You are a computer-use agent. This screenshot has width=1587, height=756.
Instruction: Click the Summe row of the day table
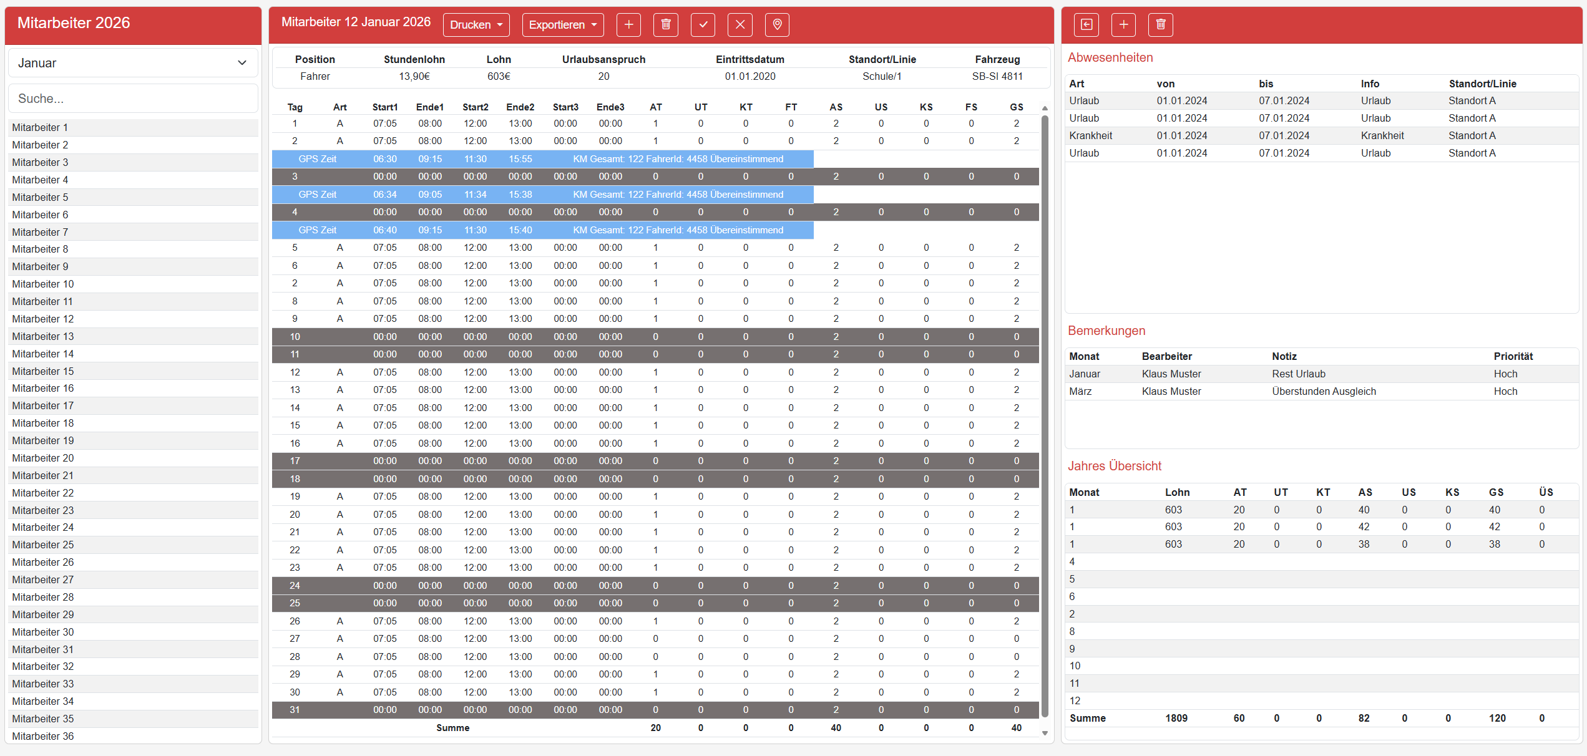[655, 728]
